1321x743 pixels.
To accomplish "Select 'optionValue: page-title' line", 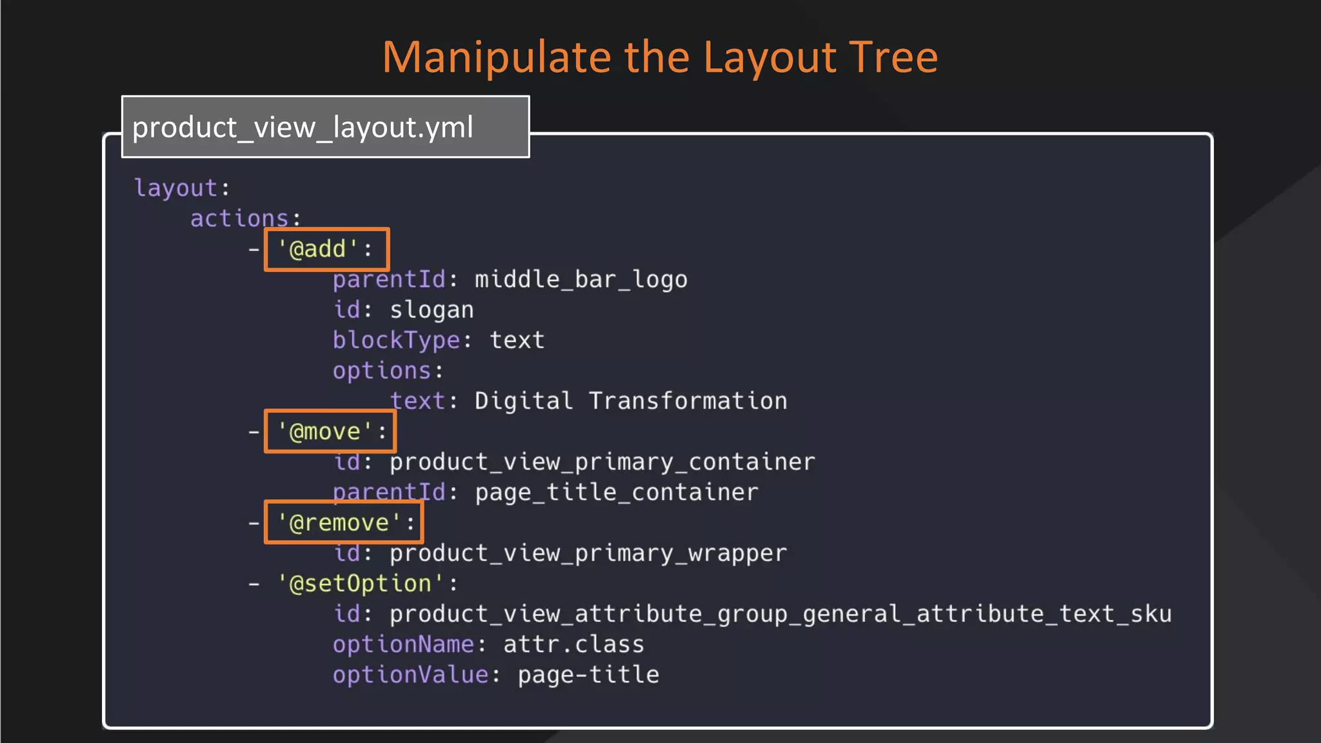I will pyautogui.click(x=496, y=675).
